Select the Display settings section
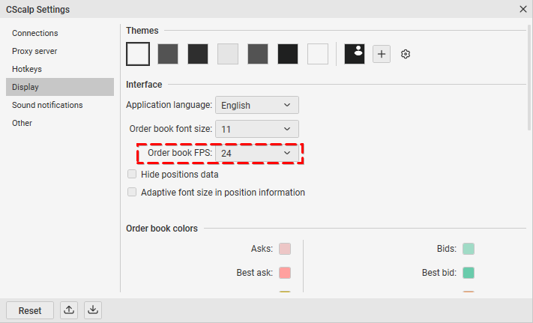 pos(60,87)
